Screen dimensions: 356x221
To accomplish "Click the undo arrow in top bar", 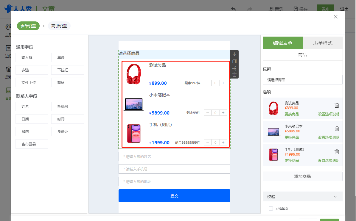I will pos(233,9).
